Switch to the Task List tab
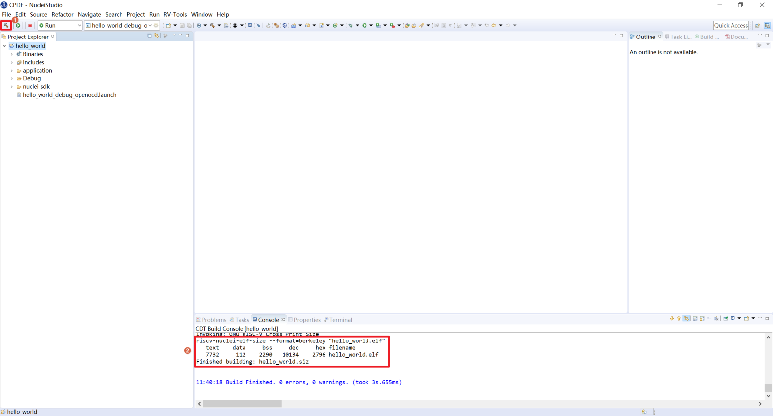Viewport: 773px width, 416px height. pos(678,37)
